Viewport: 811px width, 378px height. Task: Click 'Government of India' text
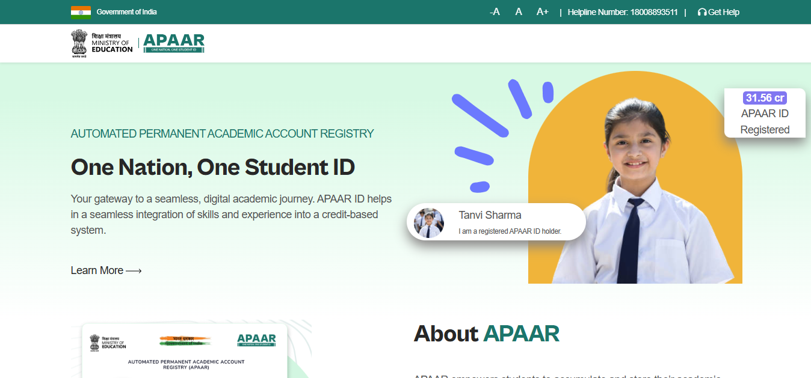[128, 11]
